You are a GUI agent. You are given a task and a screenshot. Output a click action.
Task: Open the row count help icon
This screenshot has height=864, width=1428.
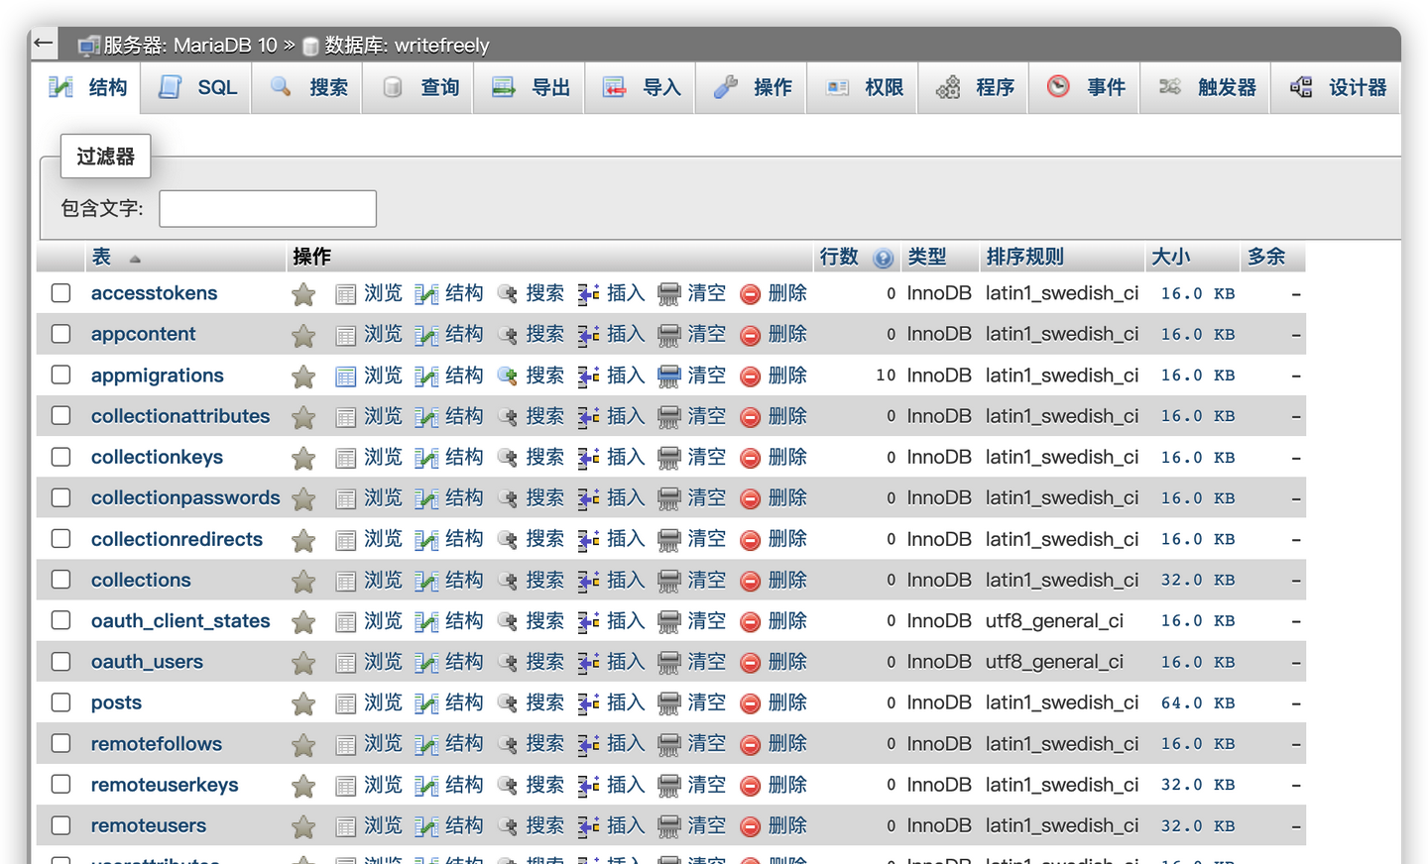point(883,258)
